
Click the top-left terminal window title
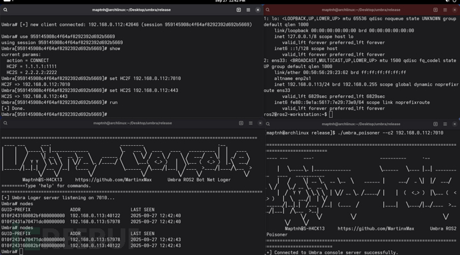[131, 10]
